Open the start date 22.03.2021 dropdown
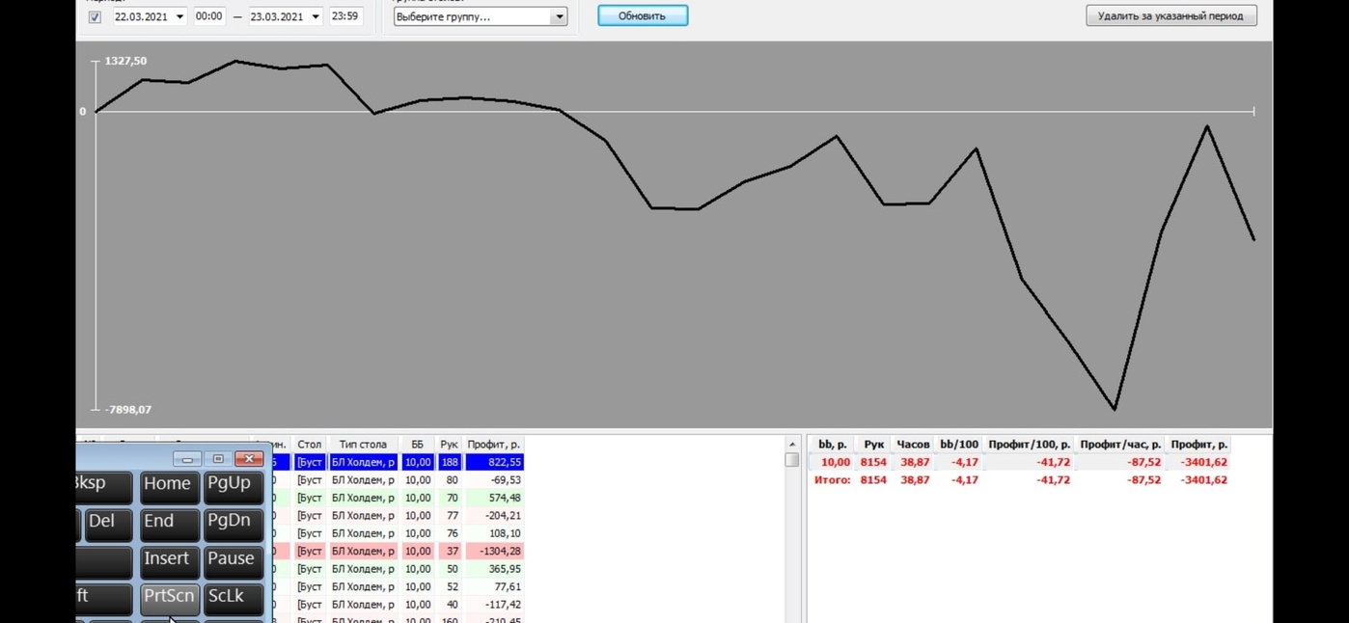 179,17
